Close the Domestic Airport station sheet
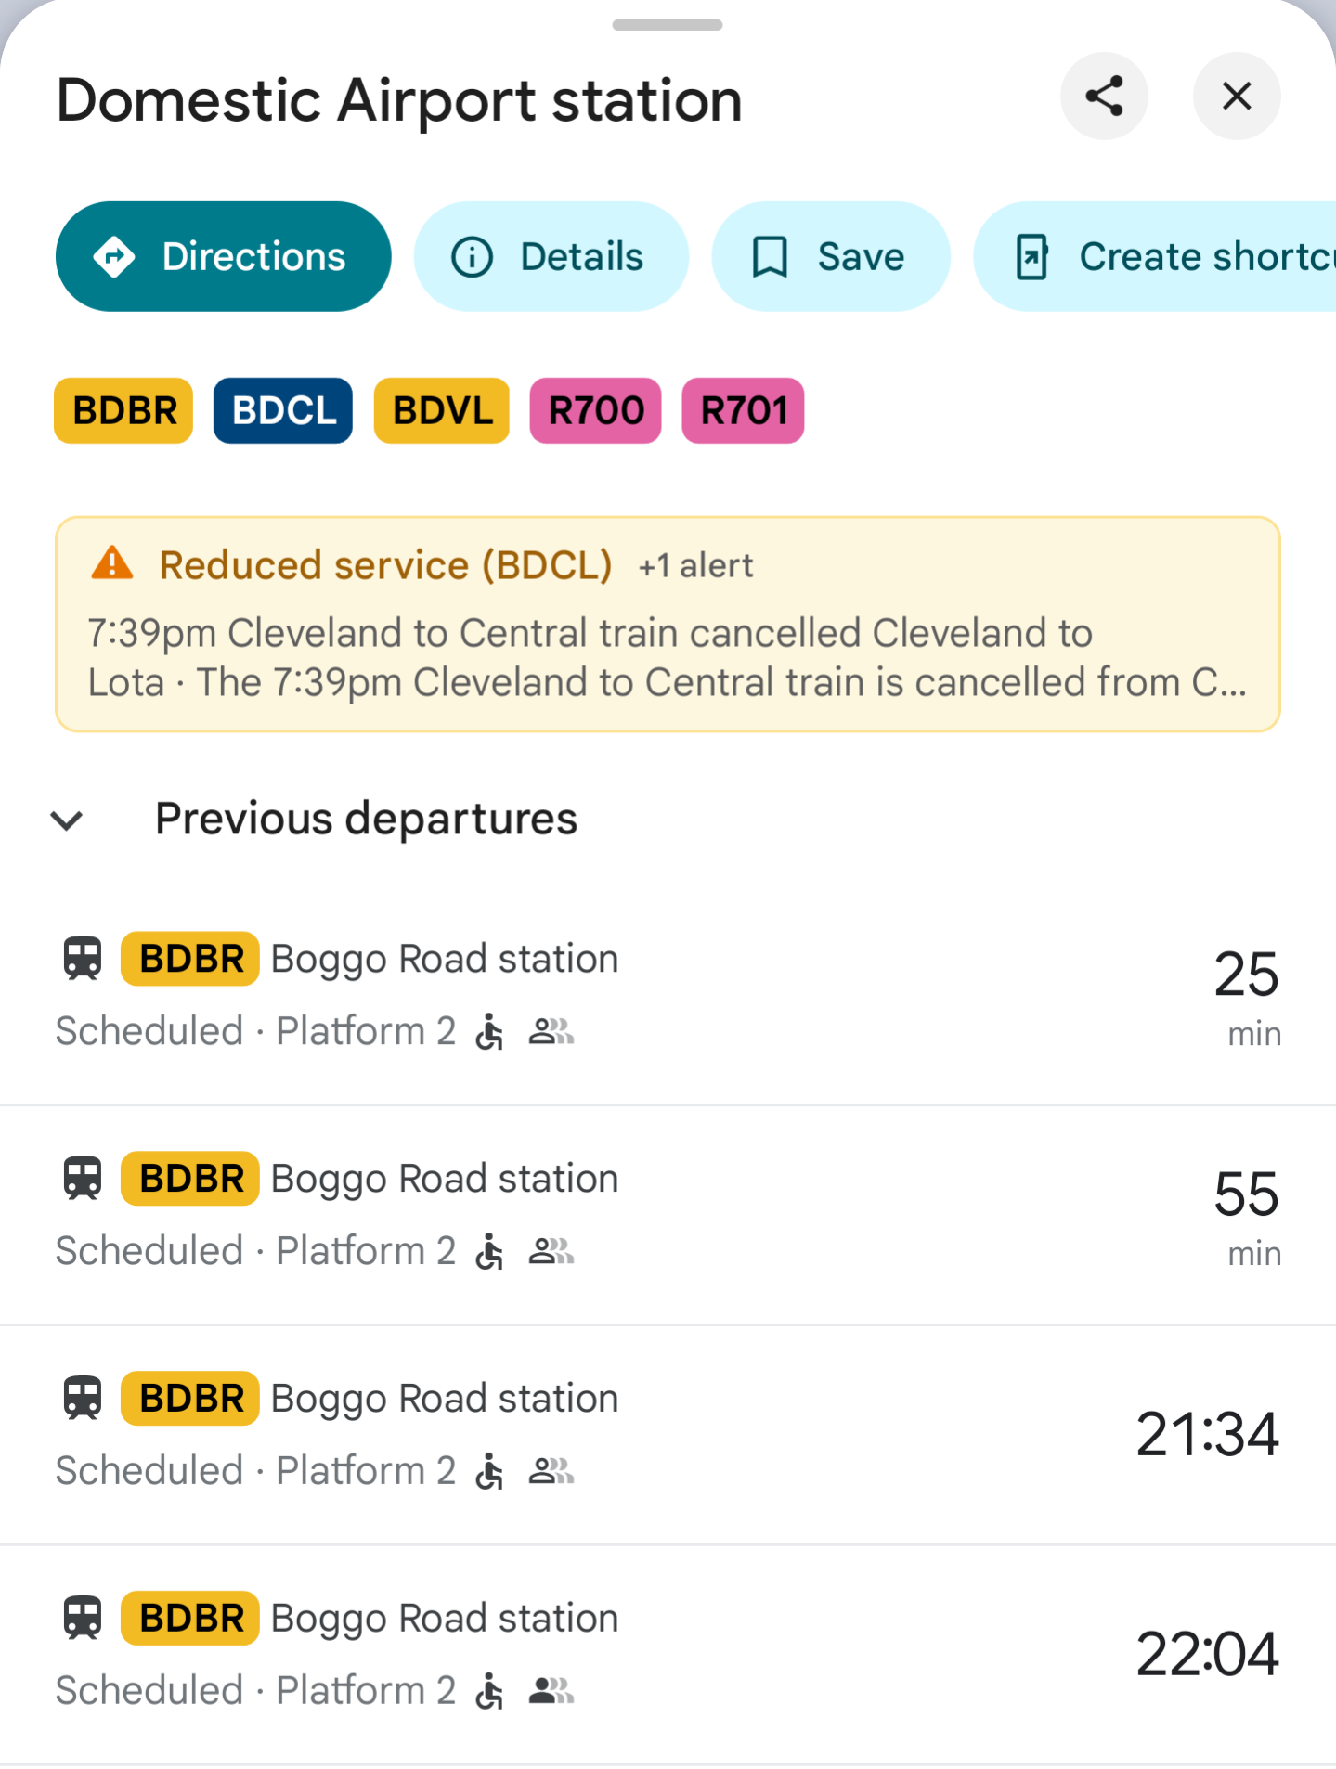1336x1769 pixels. coord(1236,97)
